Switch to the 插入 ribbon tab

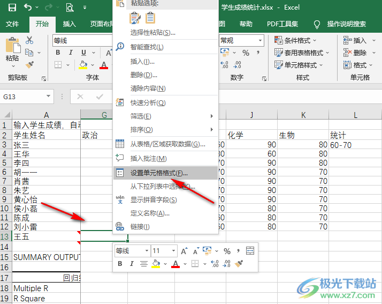70,24
